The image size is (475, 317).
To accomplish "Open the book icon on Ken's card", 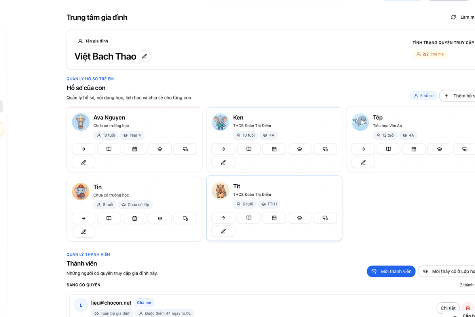I will coord(249,149).
